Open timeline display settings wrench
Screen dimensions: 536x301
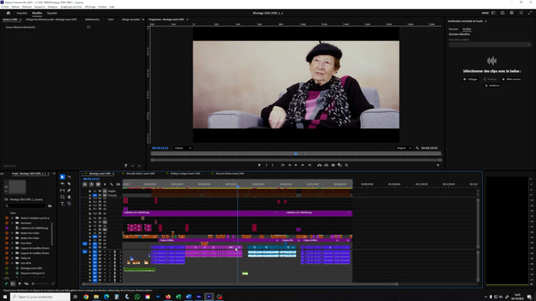pyautogui.click(x=110, y=185)
